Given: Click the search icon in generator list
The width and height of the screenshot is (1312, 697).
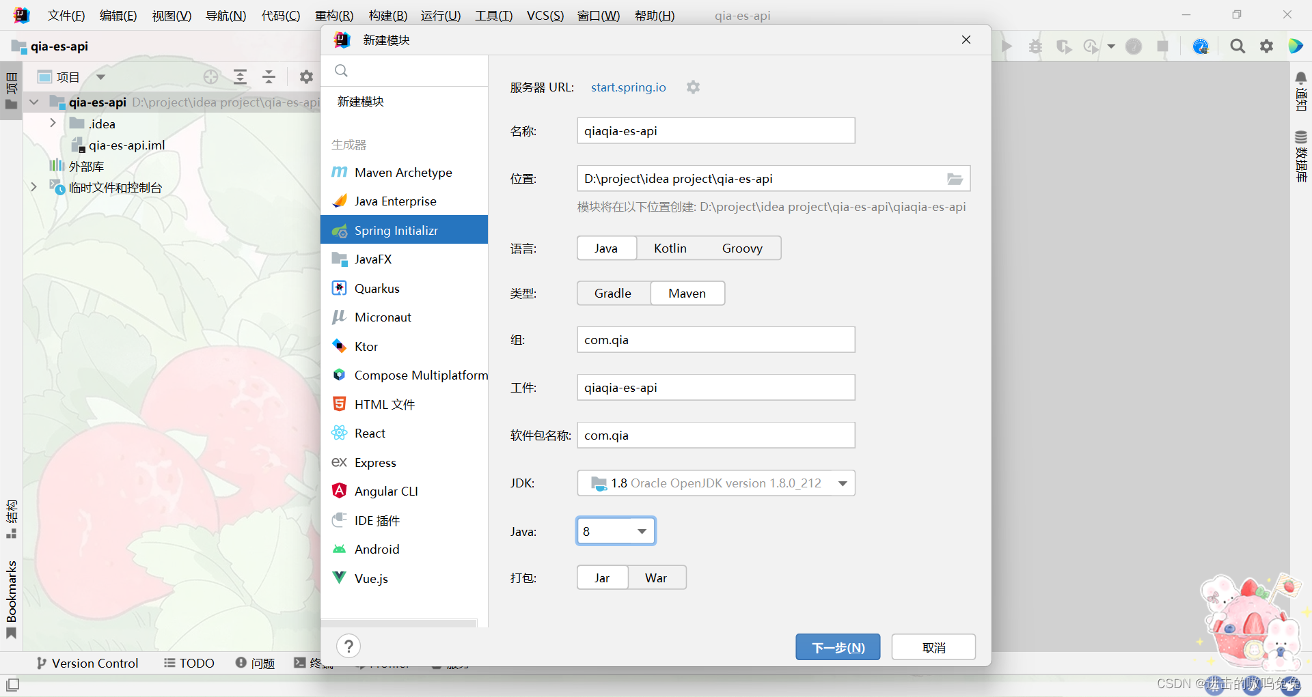Looking at the screenshot, I should click(x=341, y=70).
